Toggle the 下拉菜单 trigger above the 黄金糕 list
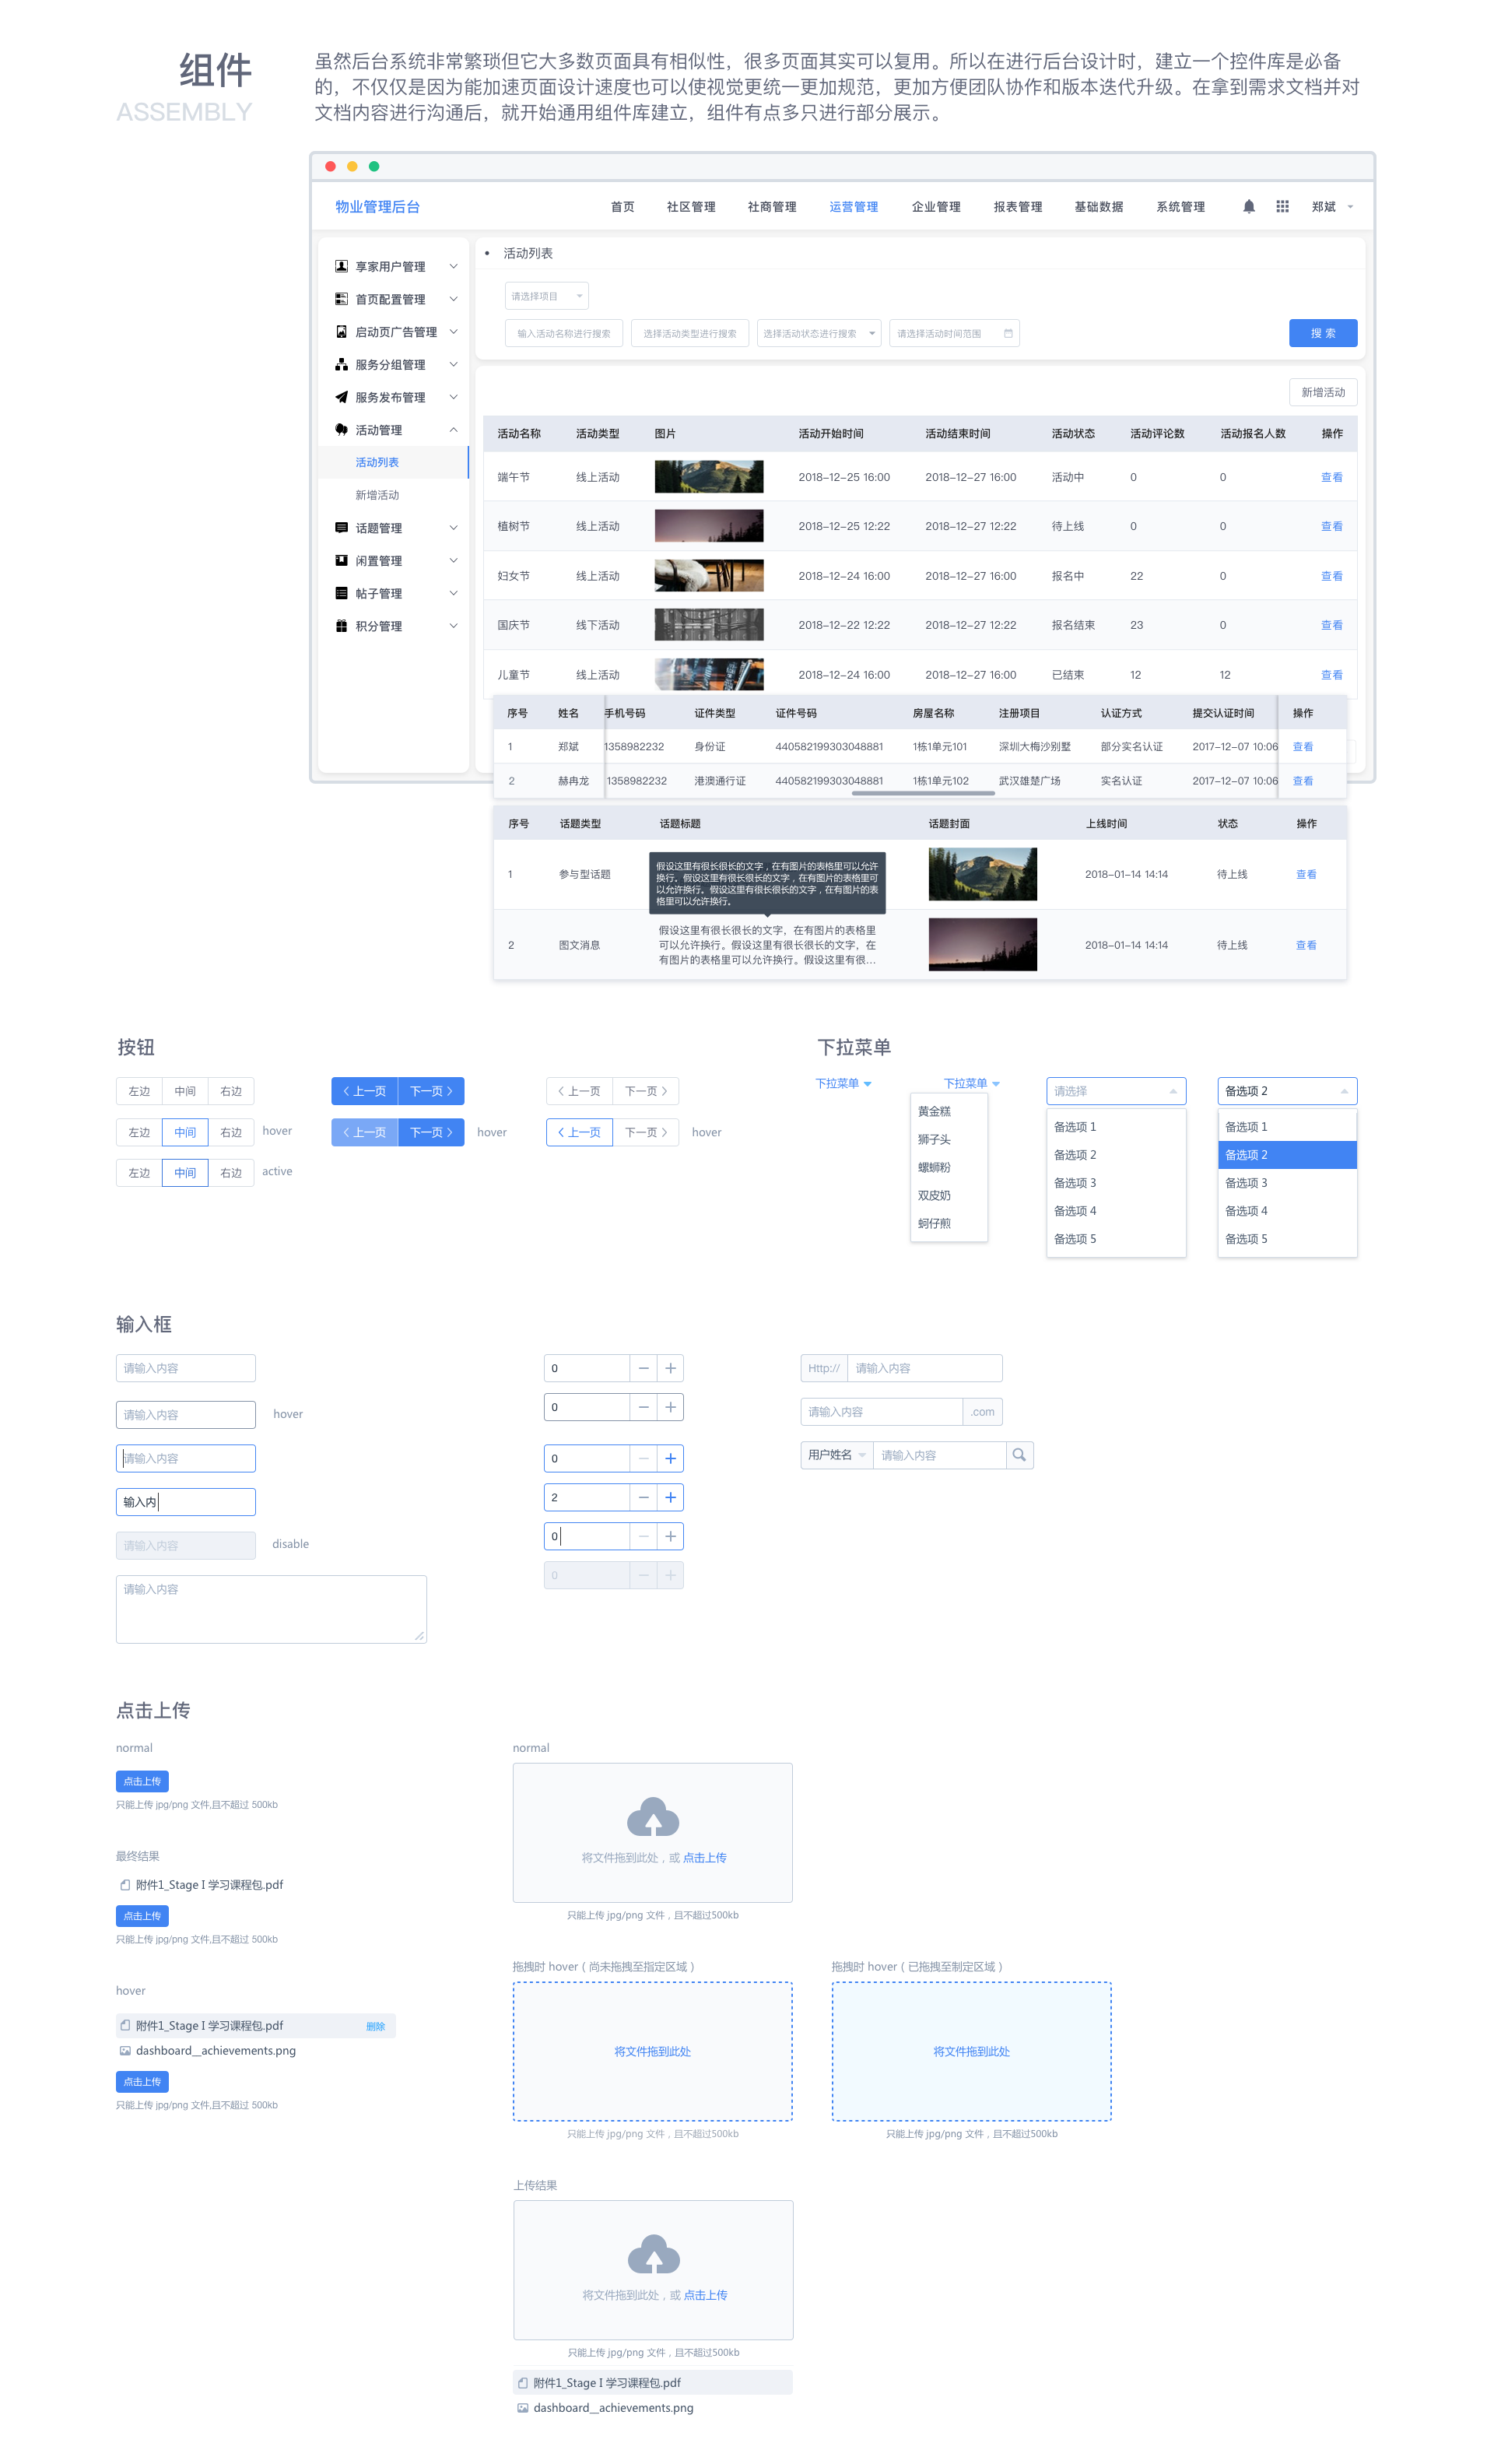Viewport: 1494px width, 2464px height. click(x=972, y=1083)
